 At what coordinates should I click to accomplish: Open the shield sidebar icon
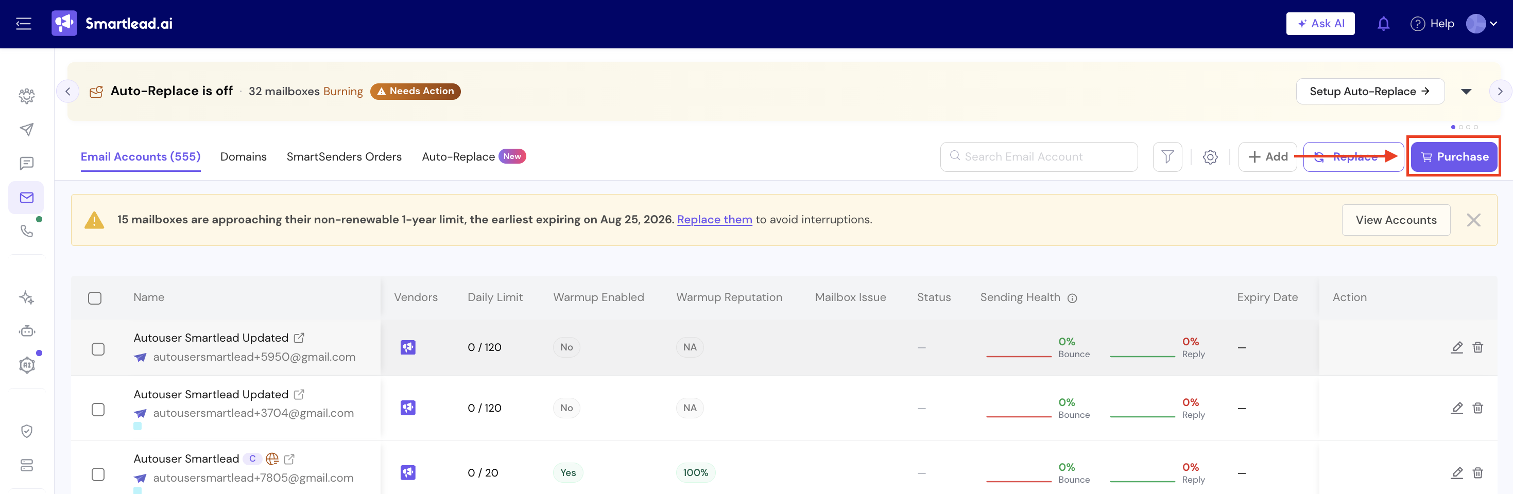tap(26, 431)
